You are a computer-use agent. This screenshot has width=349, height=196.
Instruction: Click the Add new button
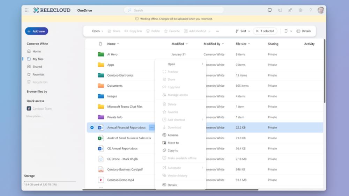(x=37, y=31)
